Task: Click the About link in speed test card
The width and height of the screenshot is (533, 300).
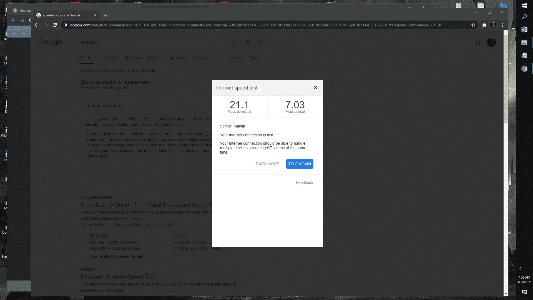Action: [x=90, y=168]
